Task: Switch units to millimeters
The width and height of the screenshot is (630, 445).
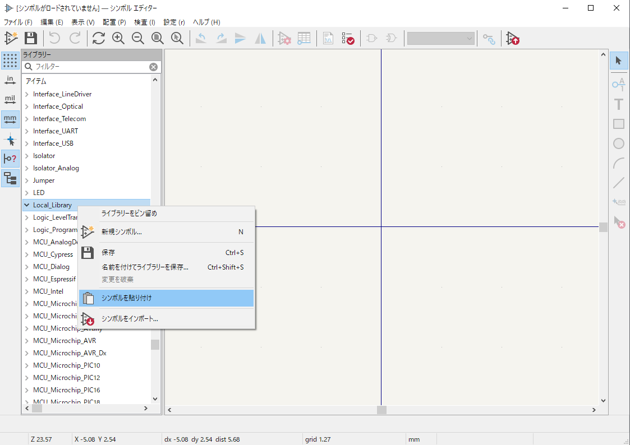Action: pyautogui.click(x=10, y=119)
